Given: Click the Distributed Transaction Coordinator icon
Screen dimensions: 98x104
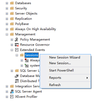Looking at the screenshot, I should (x=17, y=81).
